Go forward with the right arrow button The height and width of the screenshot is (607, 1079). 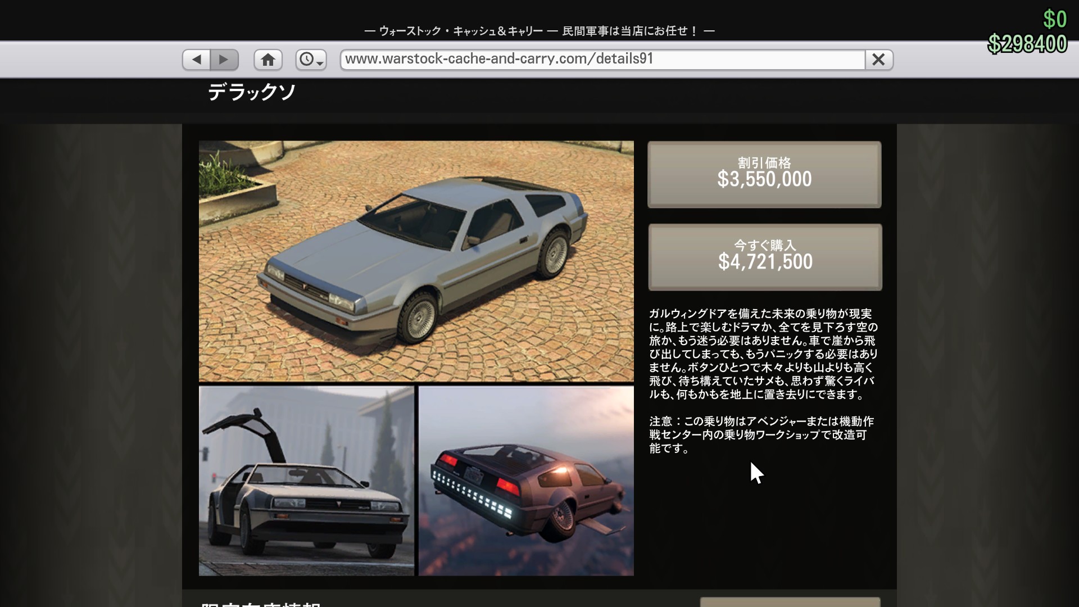[x=224, y=60]
